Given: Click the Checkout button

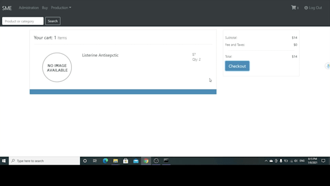Looking at the screenshot, I should tap(237, 66).
